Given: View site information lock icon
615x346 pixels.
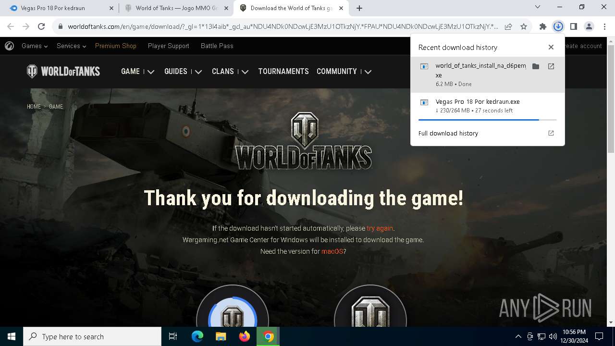Looking at the screenshot, I should click(x=61, y=26).
